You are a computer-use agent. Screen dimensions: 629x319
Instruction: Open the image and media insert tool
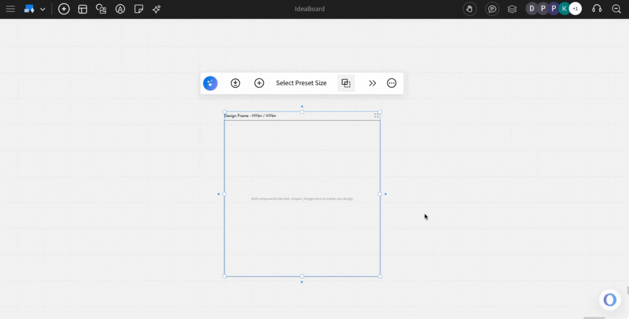[x=101, y=9]
